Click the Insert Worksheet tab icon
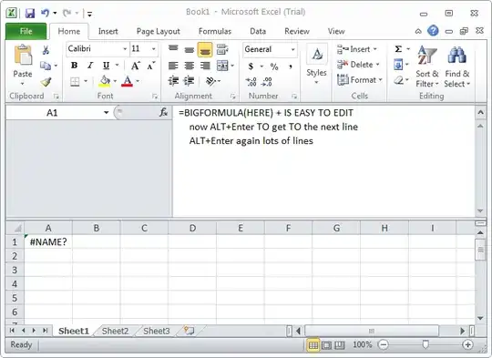The image size is (492, 358). (189, 331)
